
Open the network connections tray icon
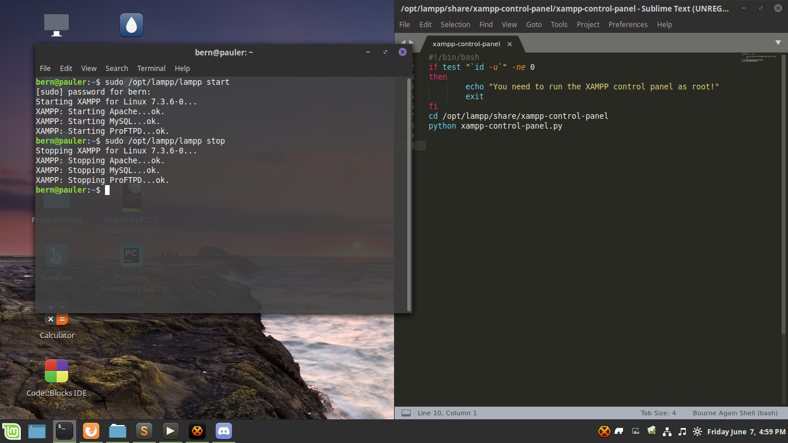click(667, 431)
